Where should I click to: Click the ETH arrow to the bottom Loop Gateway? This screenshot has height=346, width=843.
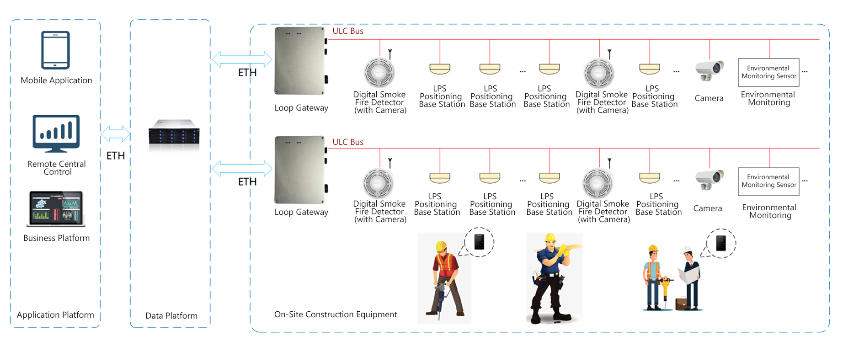pos(242,169)
